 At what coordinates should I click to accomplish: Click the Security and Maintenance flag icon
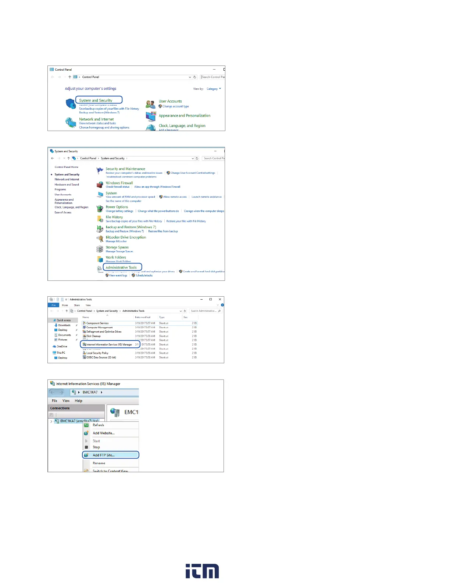[100, 171]
